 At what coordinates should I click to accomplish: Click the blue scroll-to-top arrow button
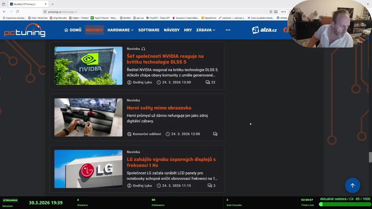click(353, 185)
